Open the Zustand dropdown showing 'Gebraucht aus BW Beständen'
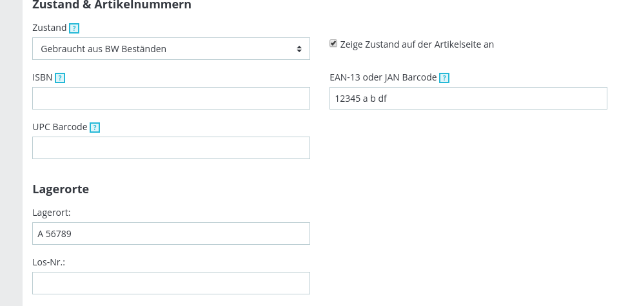Screen dimensions: 619x306 [171, 49]
